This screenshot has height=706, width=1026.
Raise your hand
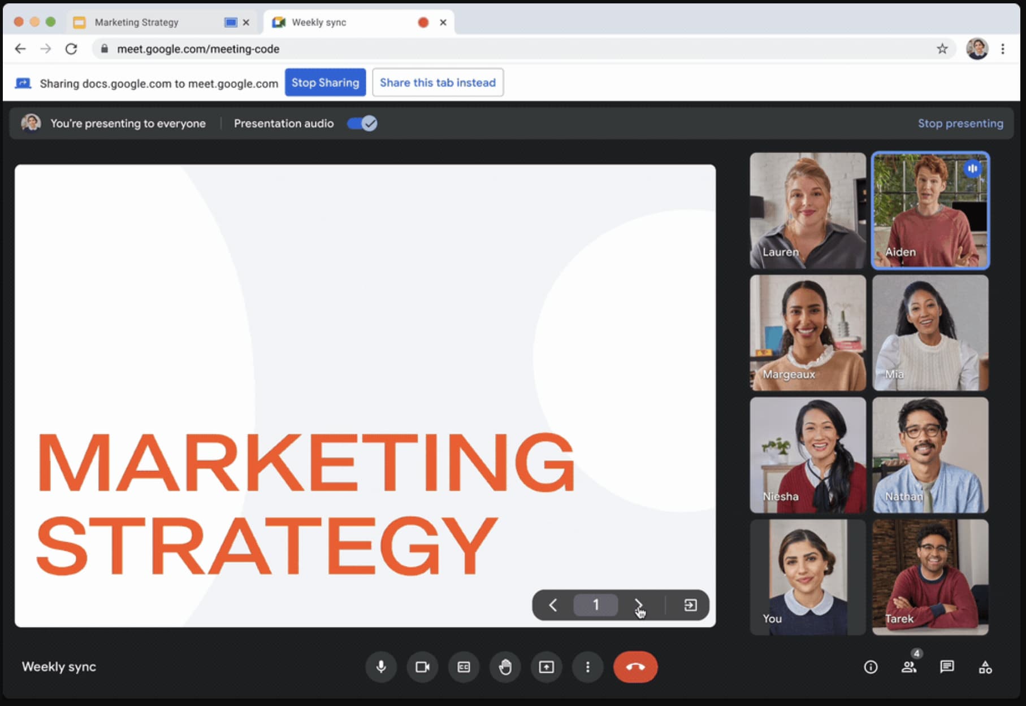click(505, 667)
